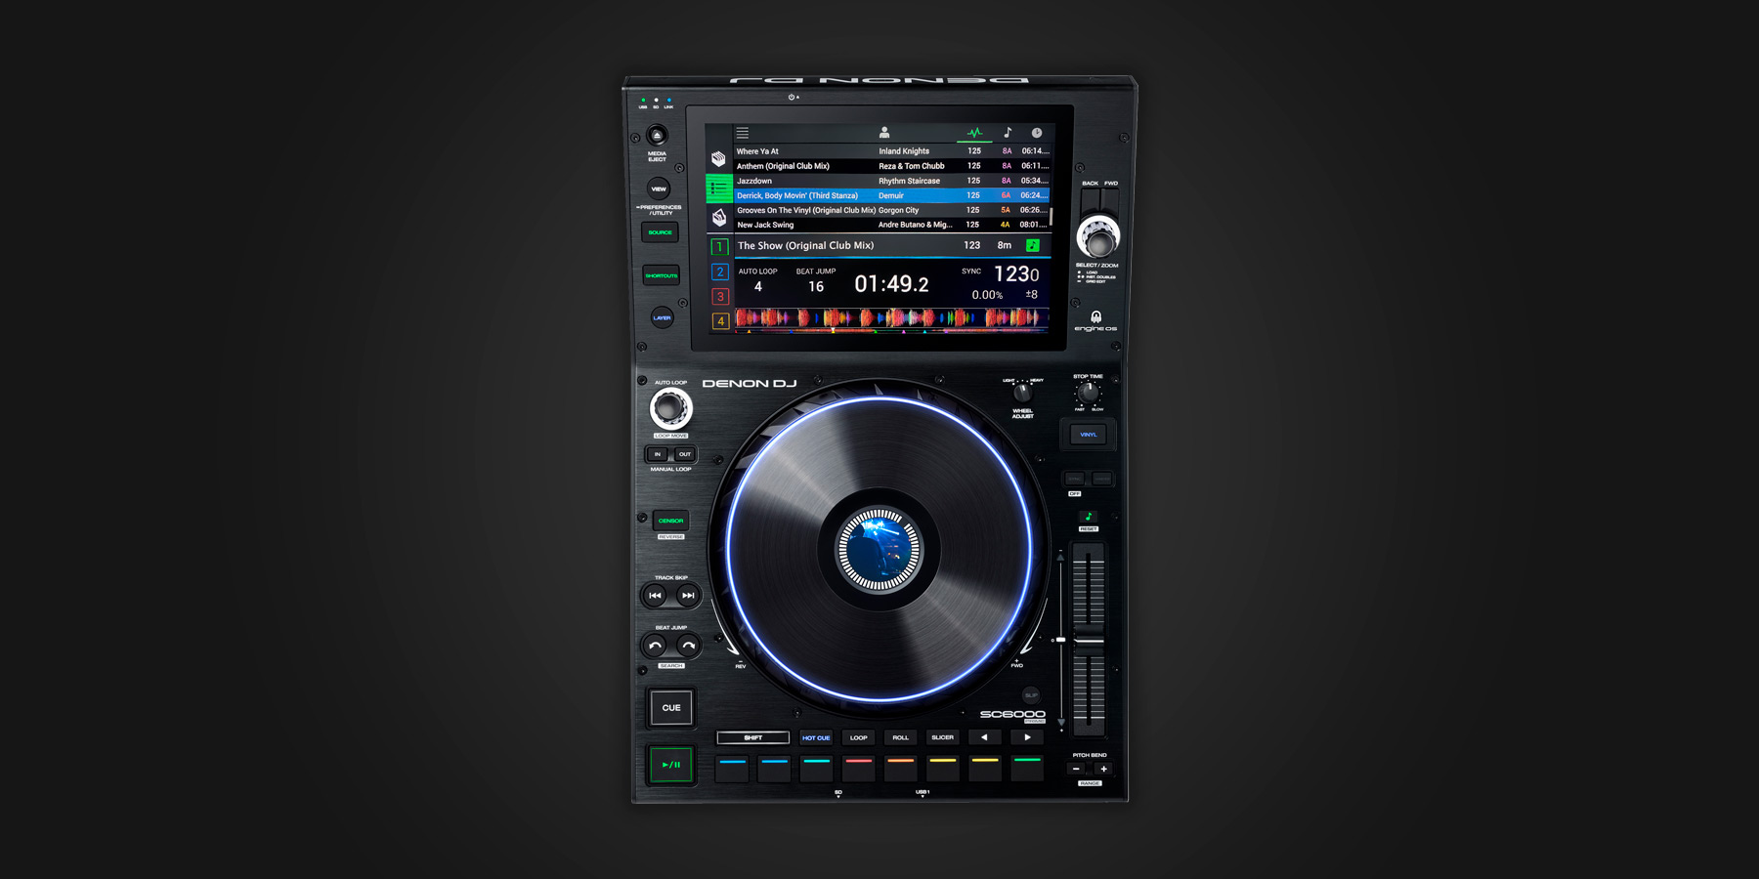Skip to the next track
Screen dimensions: 1759x879
(x=688, y=595)
